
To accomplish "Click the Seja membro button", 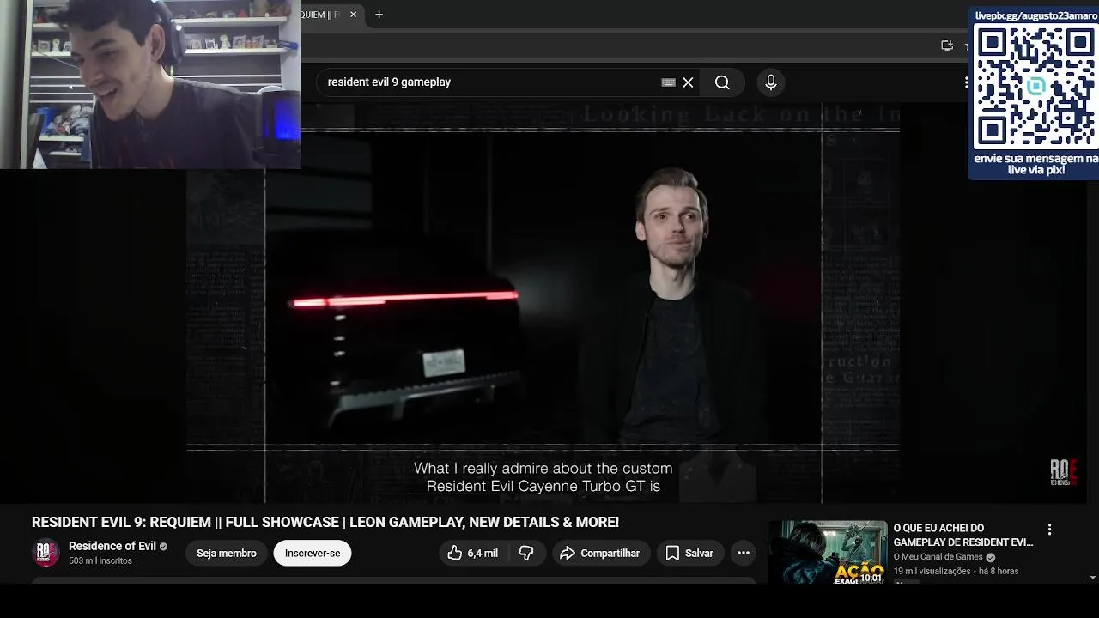I will (x=227, y=554).
